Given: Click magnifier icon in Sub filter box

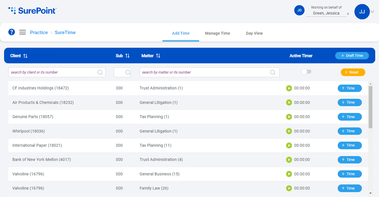Looking at the screenshot, I should tap(128, 72).
